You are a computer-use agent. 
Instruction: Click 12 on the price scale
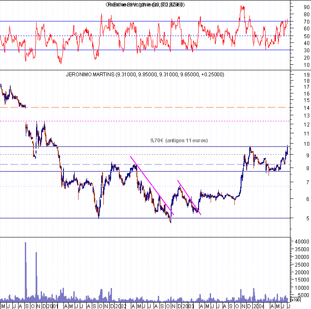(x=307, y=124)
